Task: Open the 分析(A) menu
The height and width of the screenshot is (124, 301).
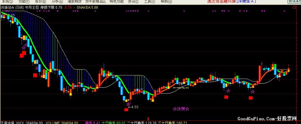Action: [x=57, y=1]
